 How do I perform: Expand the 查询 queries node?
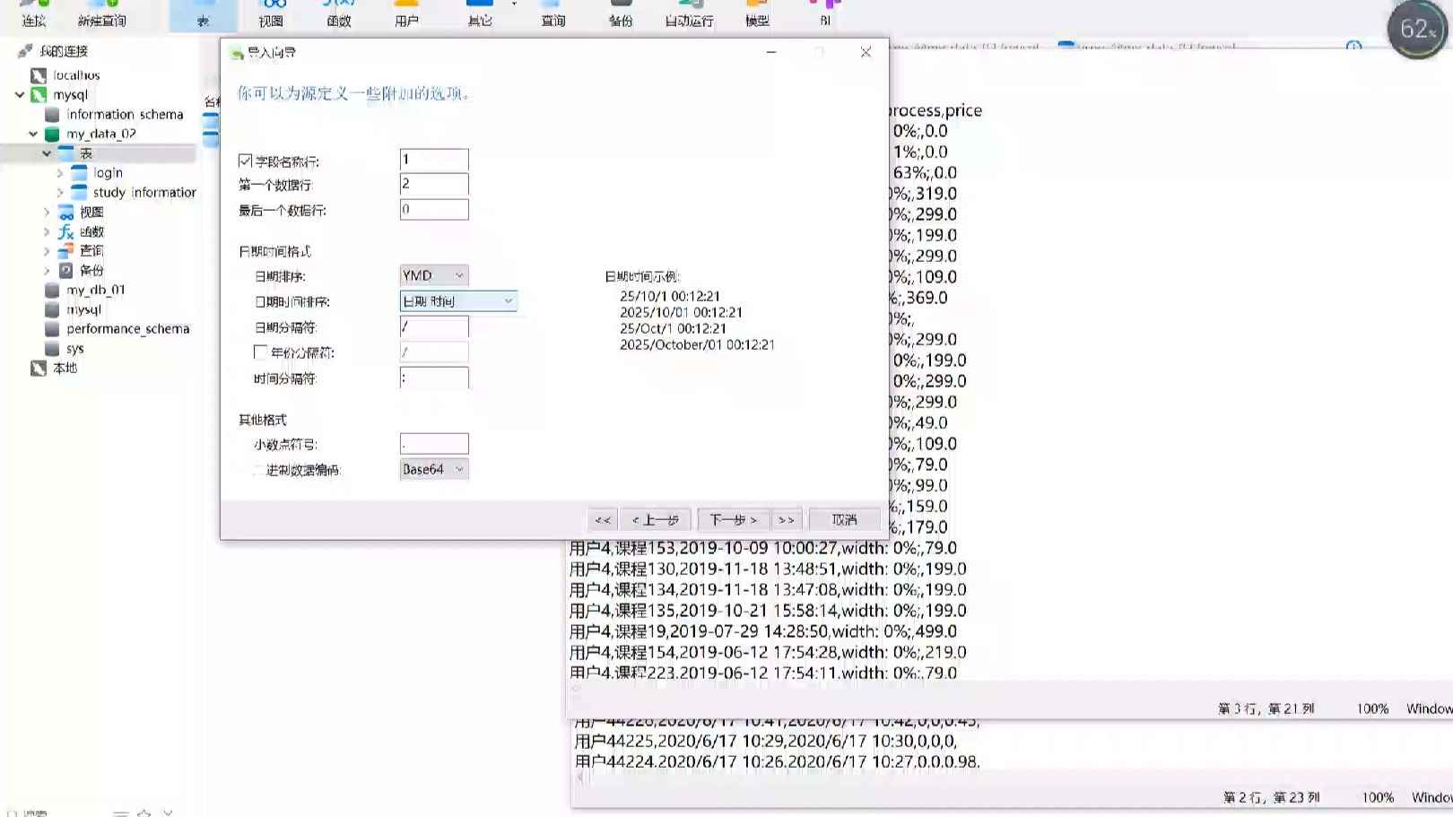(x=47, y=251)
